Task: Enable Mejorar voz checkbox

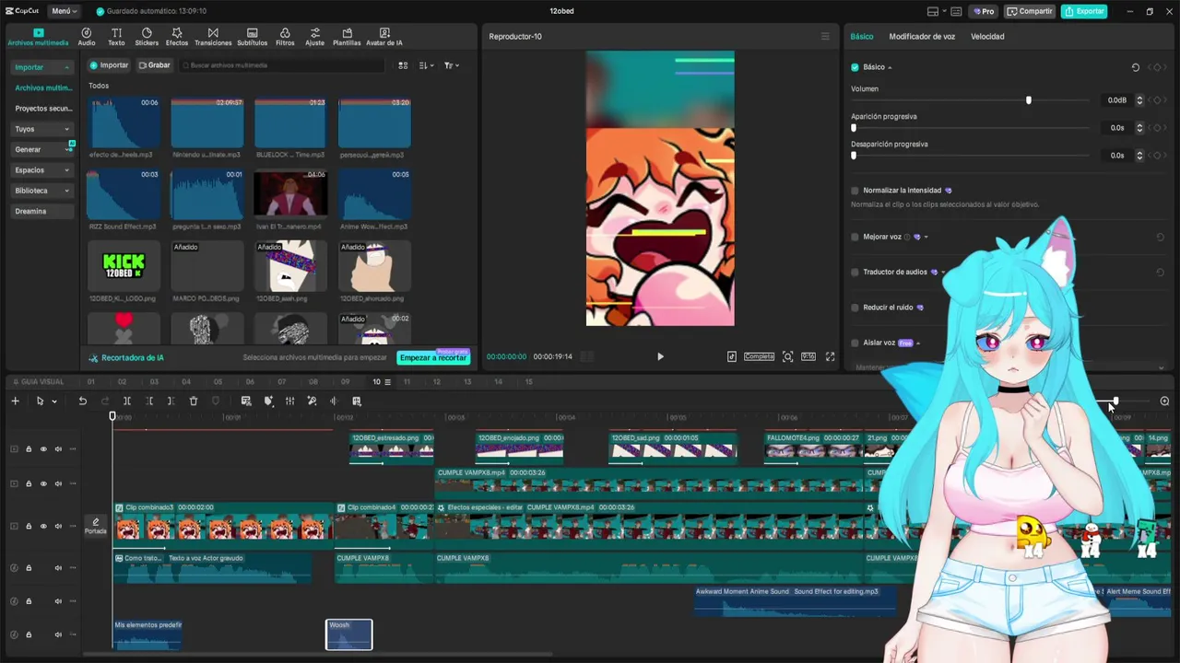Action: pos(855,237)
